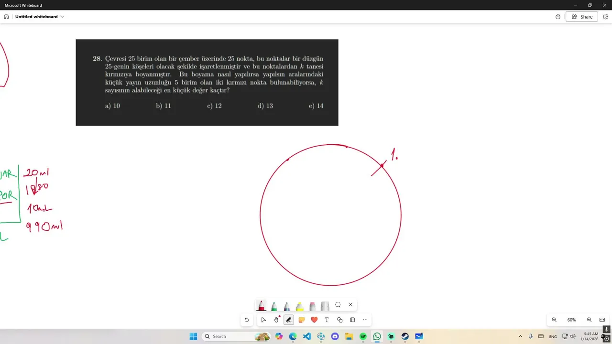Add a sticky note
The width and height of the screenshot is (612, 344).
point(301,320)
